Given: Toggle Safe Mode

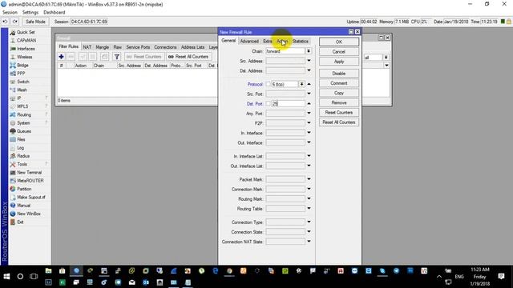Looking at the screenshot, I should [35, 22].
